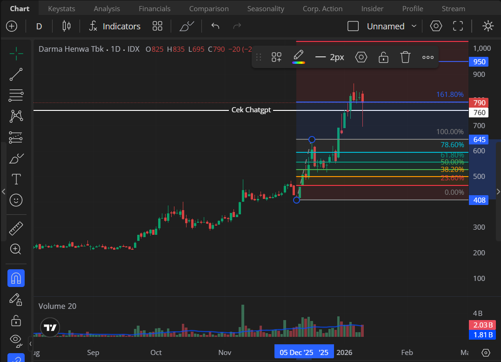The image size is (501, 362).
Task: Open the Profile tab
Action: (x=413, y=9)
